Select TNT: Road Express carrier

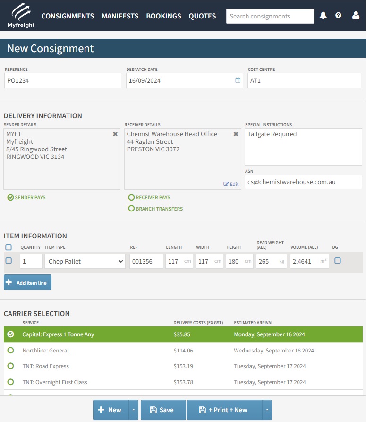(x=183, y=366)
